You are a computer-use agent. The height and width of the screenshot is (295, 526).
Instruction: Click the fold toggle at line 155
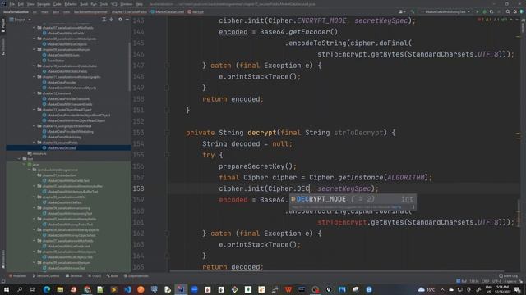167,155
